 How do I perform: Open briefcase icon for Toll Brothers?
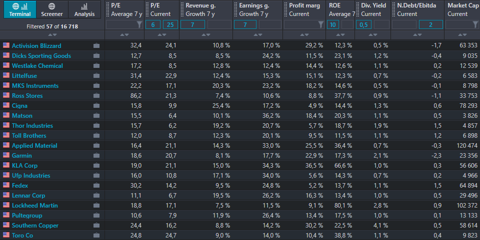tap(96, 136)
